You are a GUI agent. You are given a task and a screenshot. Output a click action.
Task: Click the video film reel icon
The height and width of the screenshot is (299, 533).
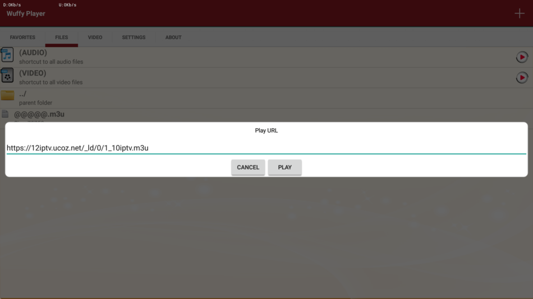click(x=7, y=76)
